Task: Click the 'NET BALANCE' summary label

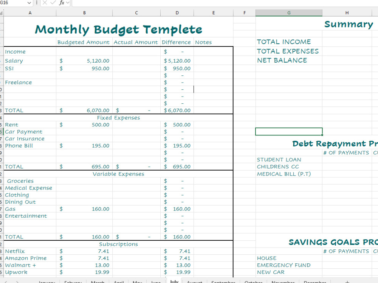Action: tap(289, 60)
